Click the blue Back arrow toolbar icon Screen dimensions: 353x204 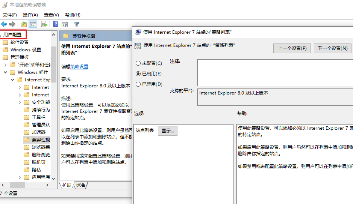[x=4, y=24]
